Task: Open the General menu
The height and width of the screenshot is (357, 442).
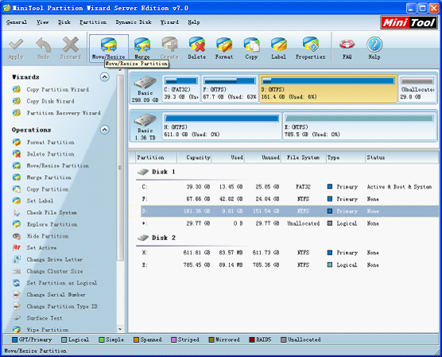Action: pos(17,22)
